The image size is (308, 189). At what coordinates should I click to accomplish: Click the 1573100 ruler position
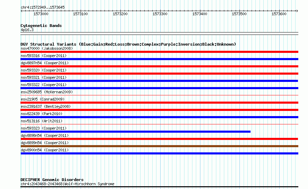click(x=80, y=14)
